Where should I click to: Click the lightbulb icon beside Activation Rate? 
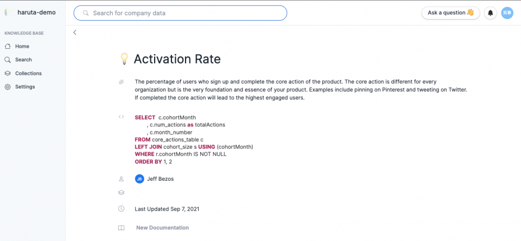[x=124, y=59]
